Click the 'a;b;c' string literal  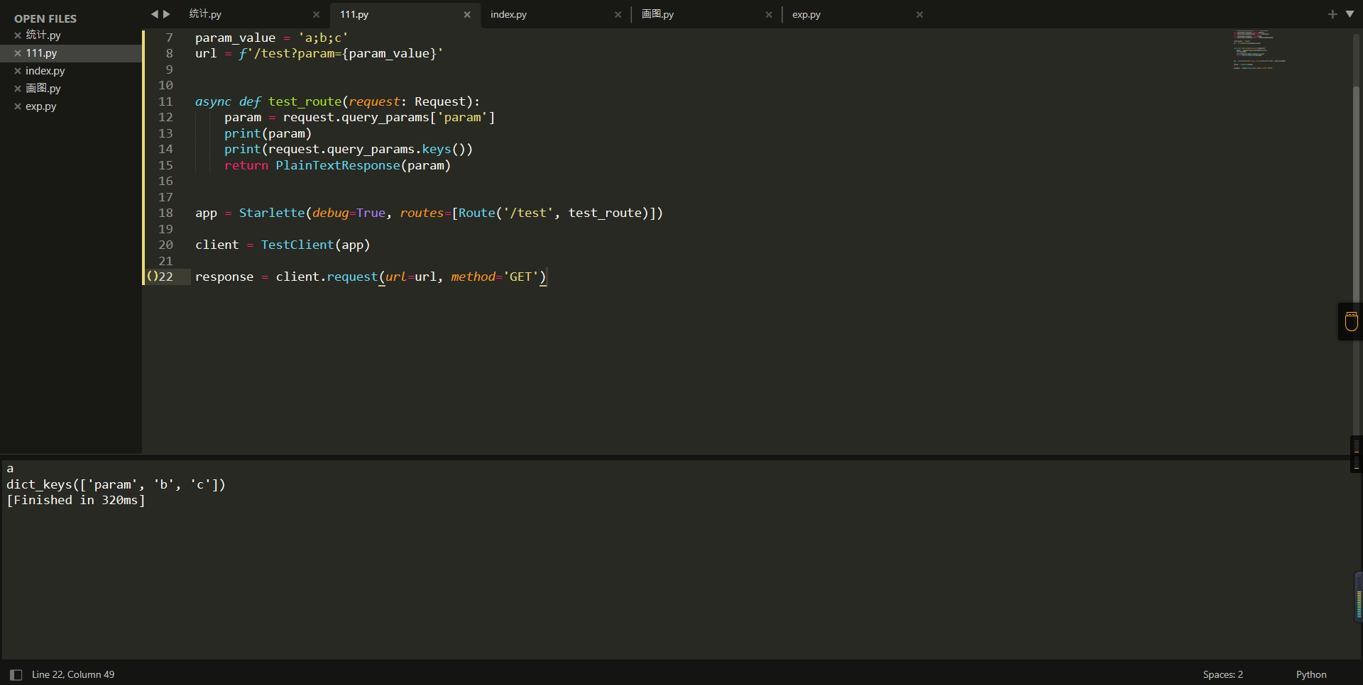click(x=323, y=38)
